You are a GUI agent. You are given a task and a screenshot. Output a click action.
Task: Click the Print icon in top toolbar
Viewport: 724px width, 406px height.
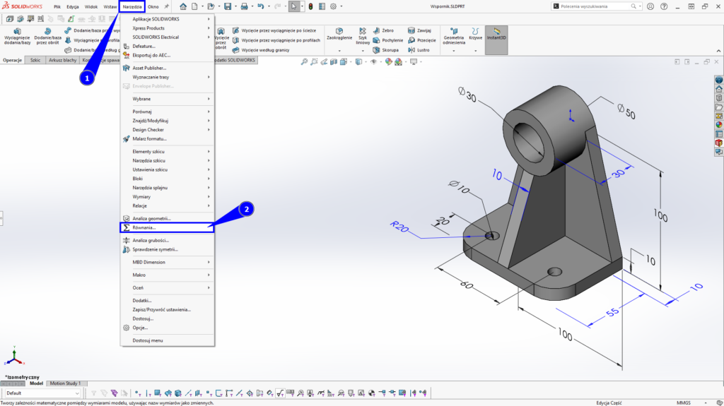point(244,6)
